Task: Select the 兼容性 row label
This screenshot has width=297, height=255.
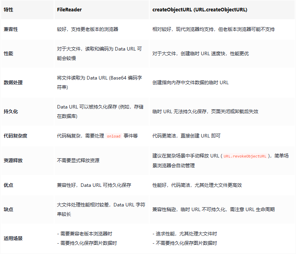Action: pyautogui.click(x=11, y=29)
